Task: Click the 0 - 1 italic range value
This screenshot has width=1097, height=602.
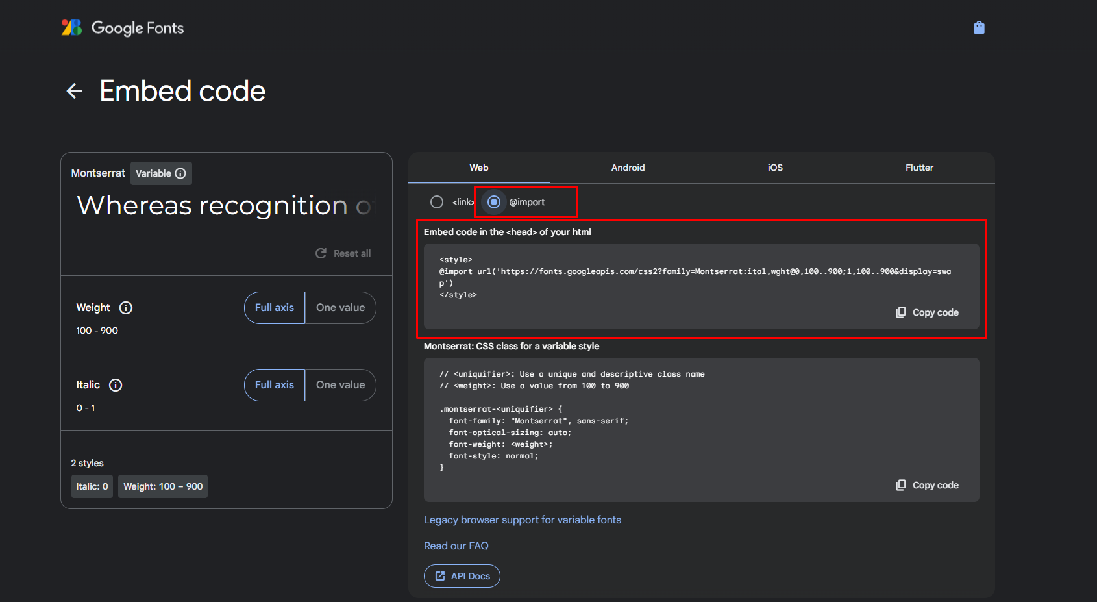Action: coord(86,408)
